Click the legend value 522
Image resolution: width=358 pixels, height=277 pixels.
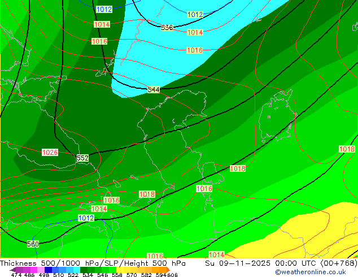73,275
